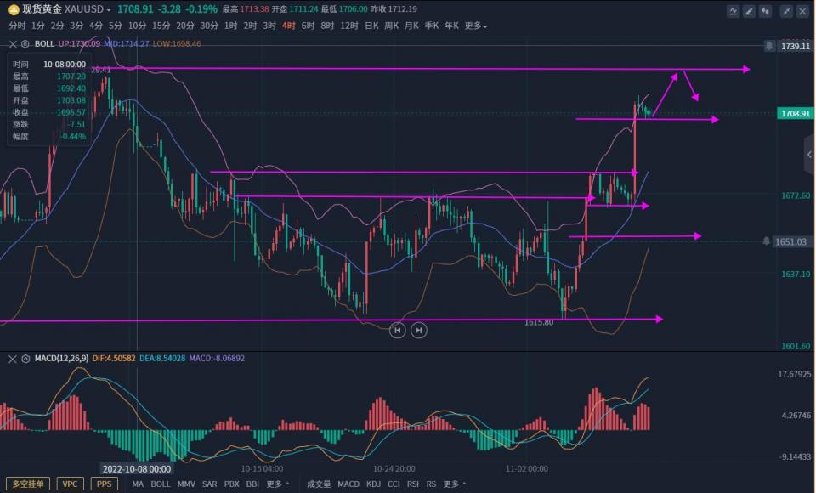The width and height of the screenshot is (816, 493).
Task: Toggle the VPC overlay button
Action: [x=71, y=484]
